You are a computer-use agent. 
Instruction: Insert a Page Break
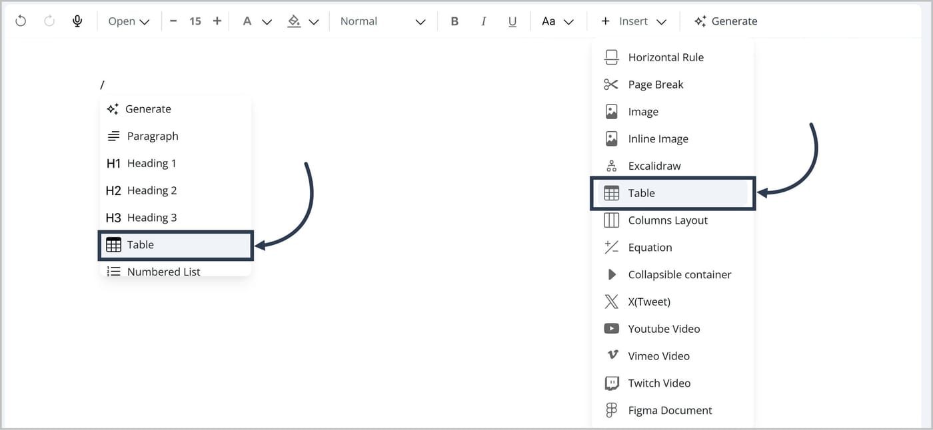point(672,85)
